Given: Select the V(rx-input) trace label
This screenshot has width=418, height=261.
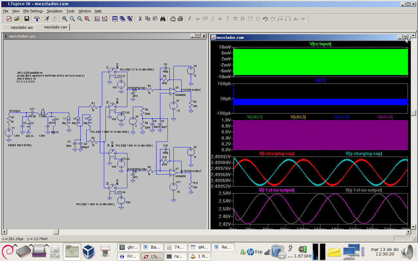Looking at the screenshot, I should point(320,44).
